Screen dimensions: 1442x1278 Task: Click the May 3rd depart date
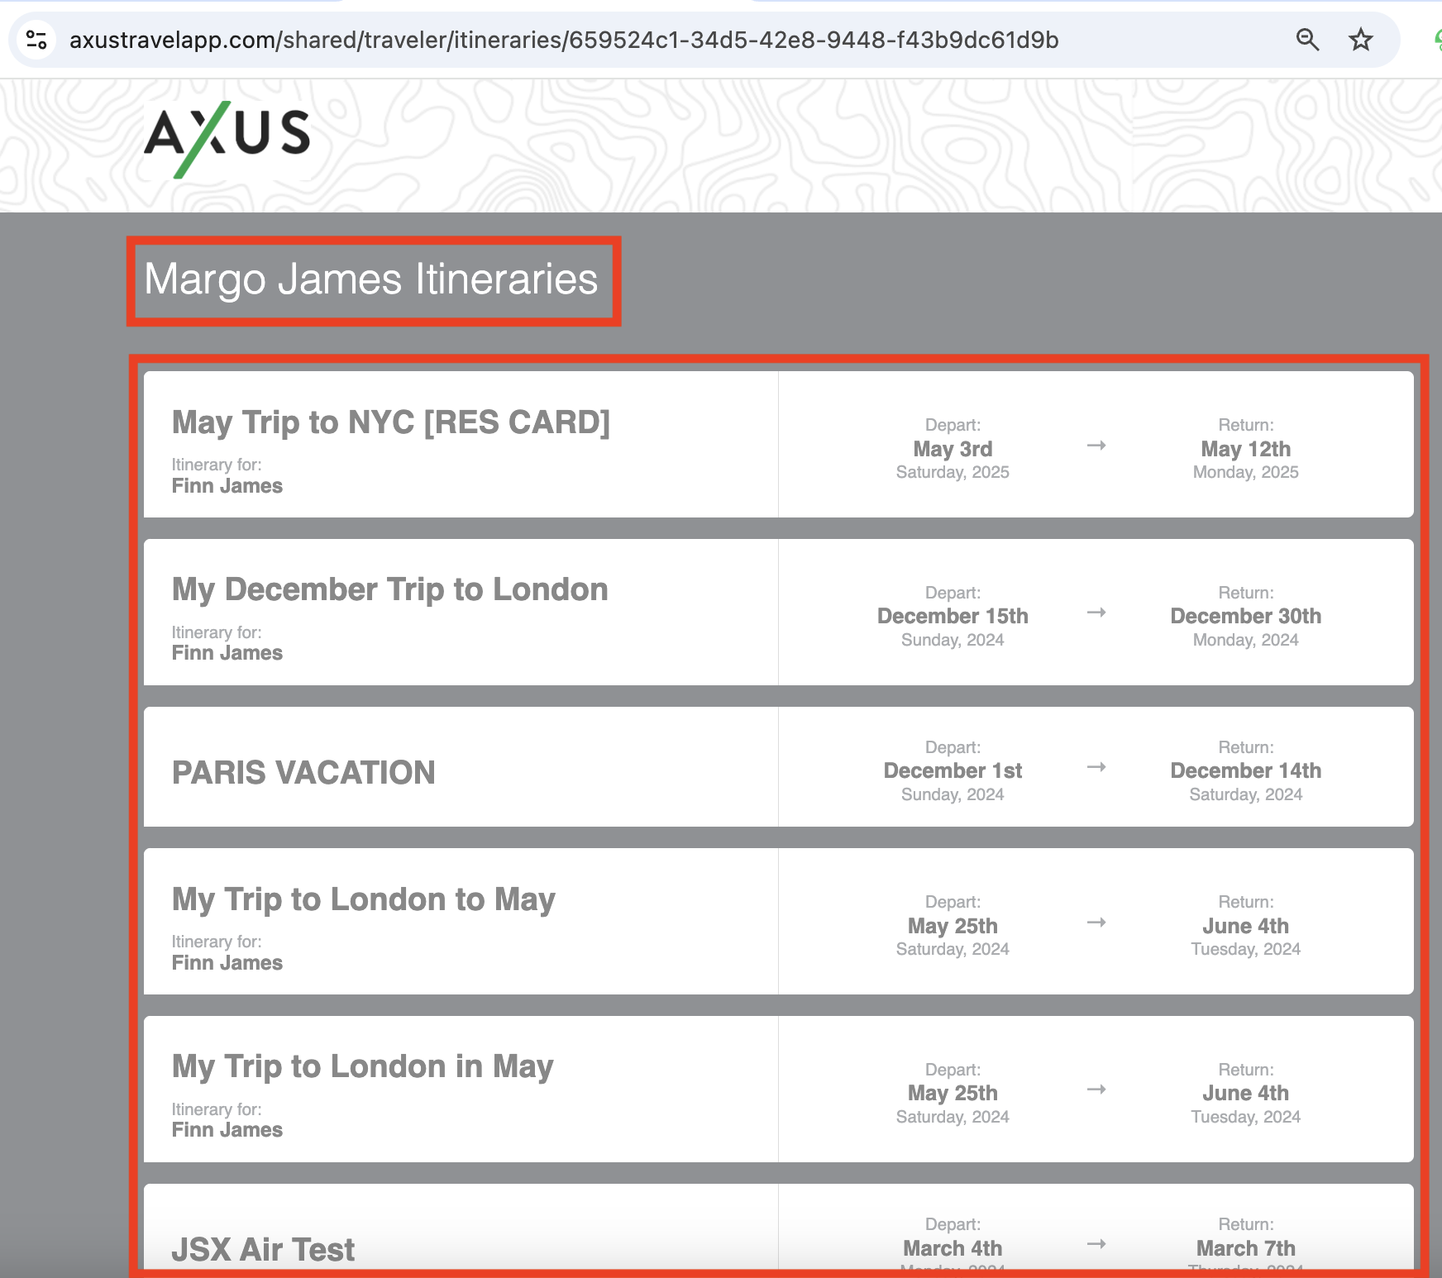tap(953, 450)
